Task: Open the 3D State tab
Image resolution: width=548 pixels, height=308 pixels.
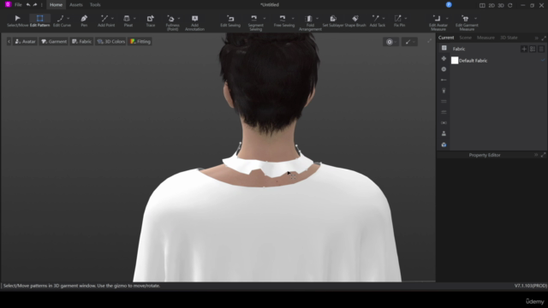Action: click(509, 38)
